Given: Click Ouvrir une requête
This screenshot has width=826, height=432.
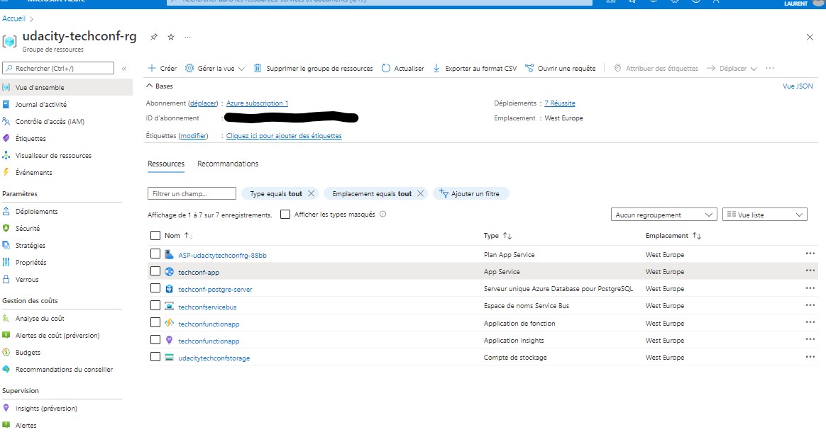Looking at the screenshot, I should pyautogui.click(x=561, y=68).
